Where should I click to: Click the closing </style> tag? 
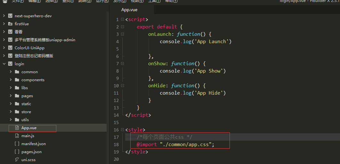point(137,152)
